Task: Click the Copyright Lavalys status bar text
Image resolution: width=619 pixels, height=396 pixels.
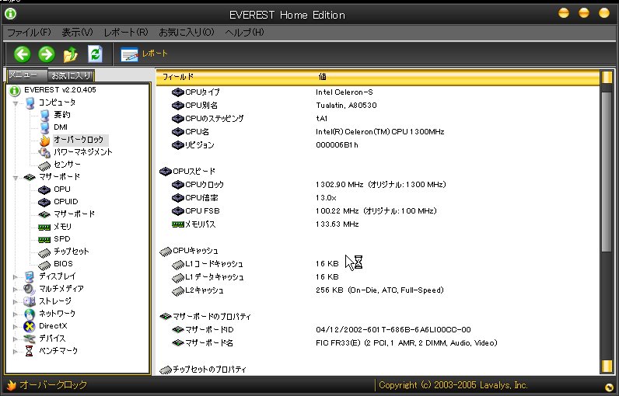Action: click(453, 385)
